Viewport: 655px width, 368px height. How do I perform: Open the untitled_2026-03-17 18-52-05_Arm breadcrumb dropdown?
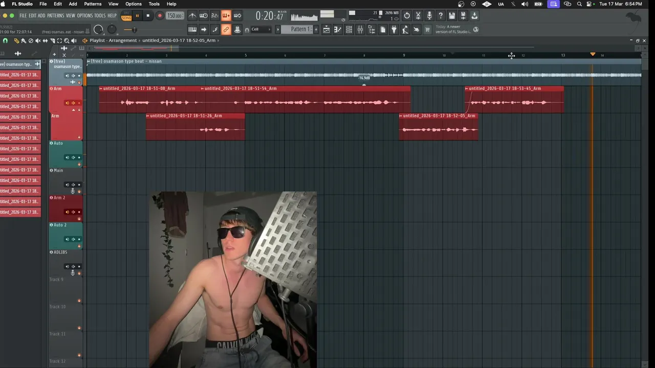(179, 40)
